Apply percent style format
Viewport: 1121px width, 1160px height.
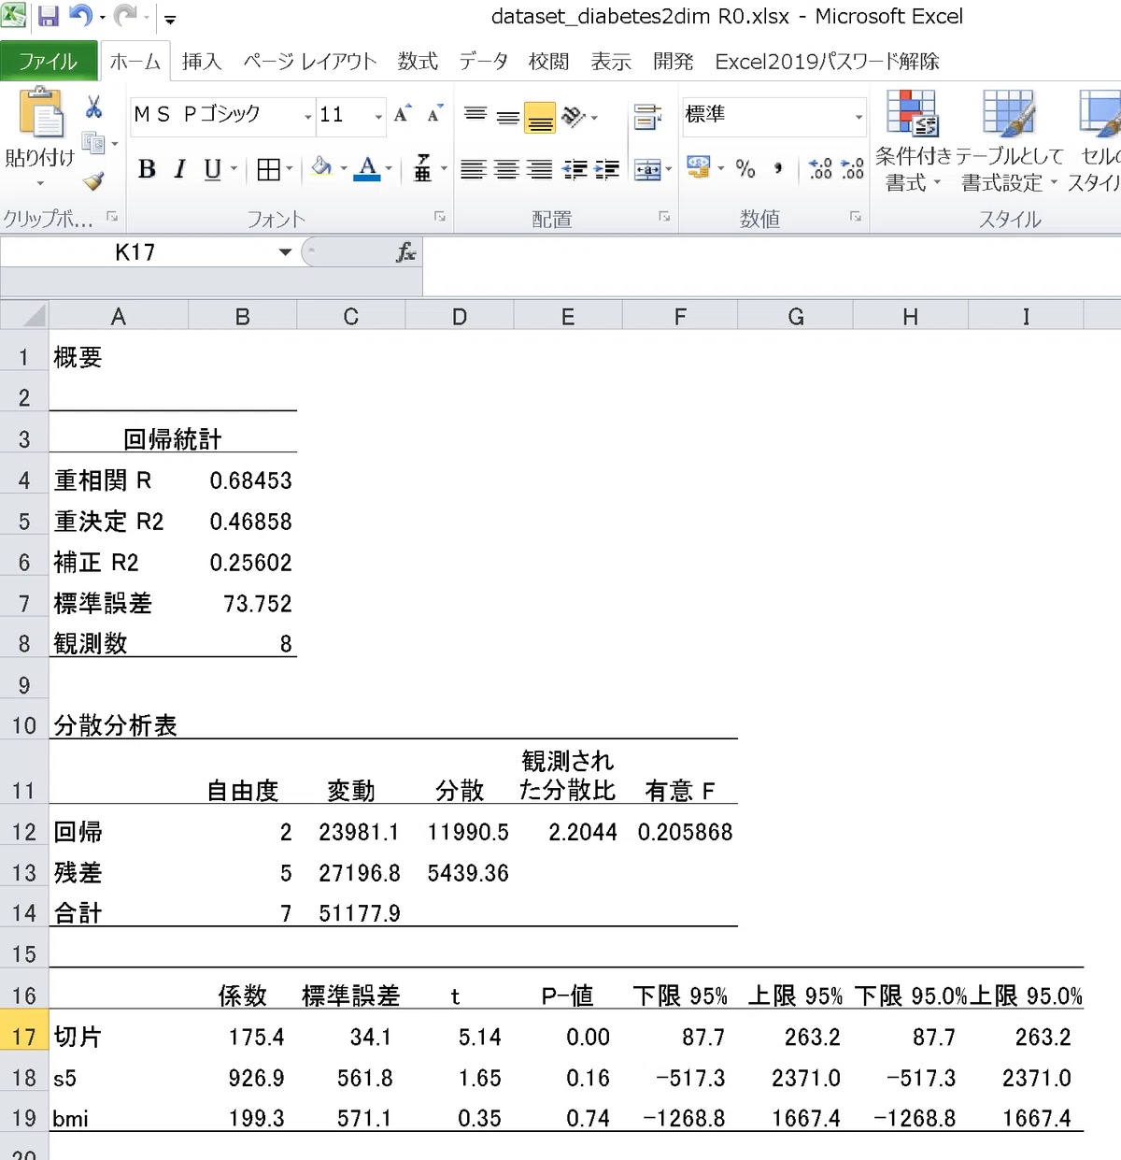pyautogui.click(x=745, y=168)
